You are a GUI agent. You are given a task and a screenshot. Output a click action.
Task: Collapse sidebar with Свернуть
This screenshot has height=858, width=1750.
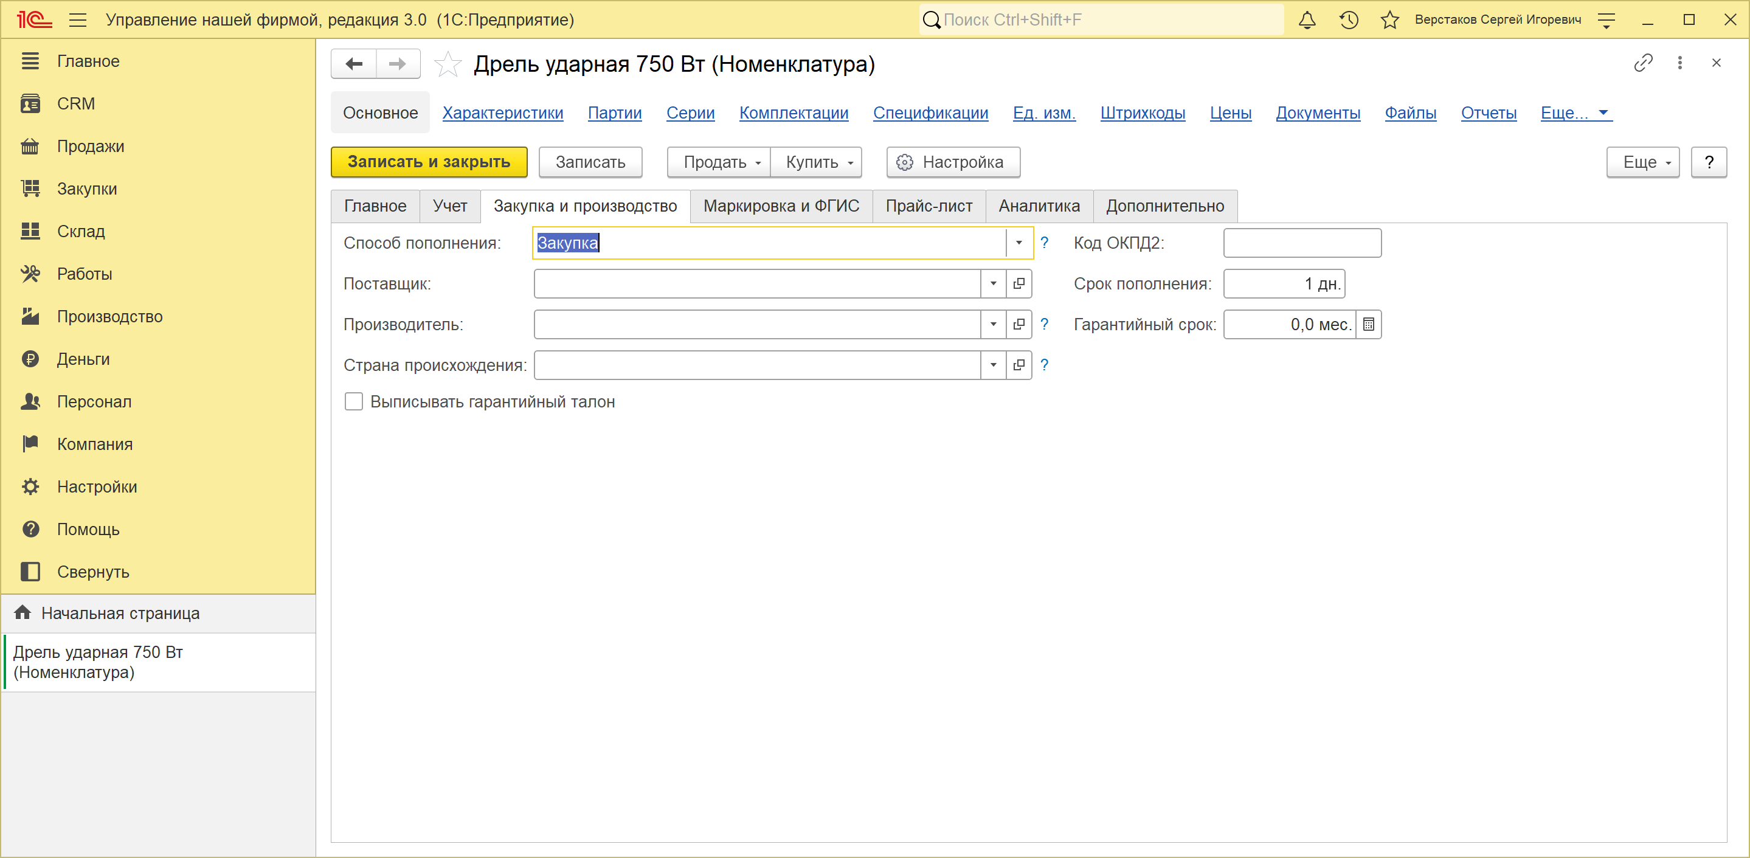click(x=158, y=572)
